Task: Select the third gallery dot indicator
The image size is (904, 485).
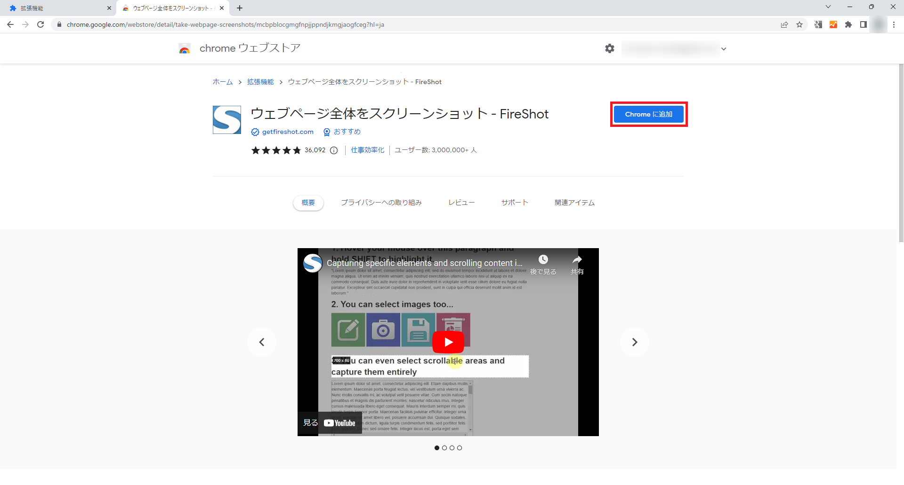Action: [x=452, y=448]
